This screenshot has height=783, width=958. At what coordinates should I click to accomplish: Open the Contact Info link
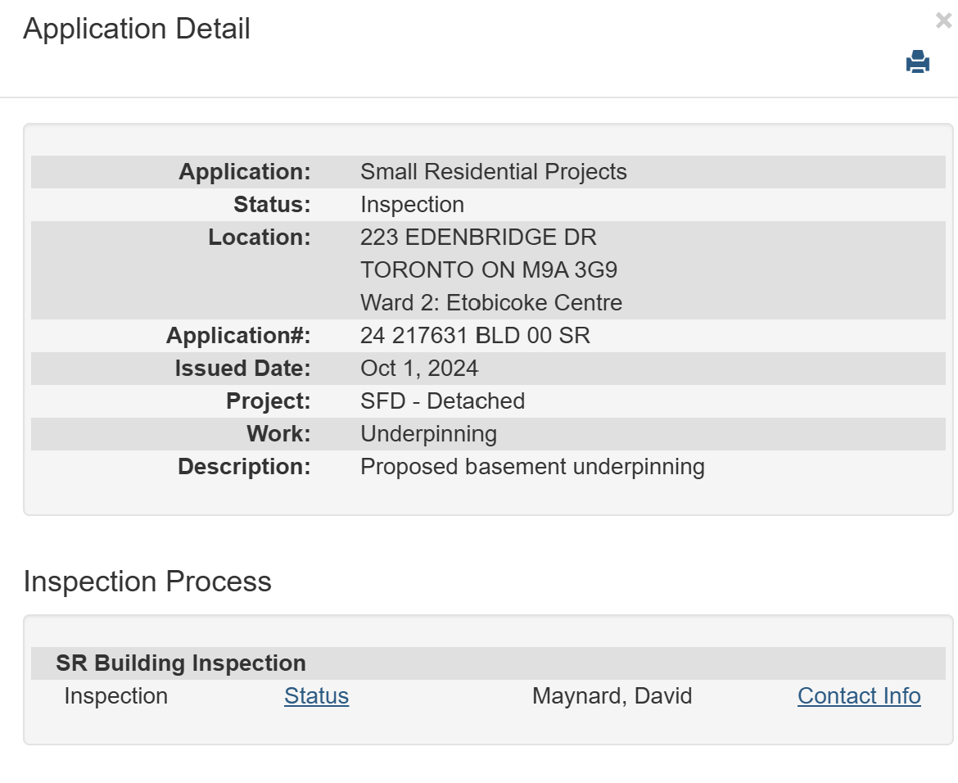point(859,696)
